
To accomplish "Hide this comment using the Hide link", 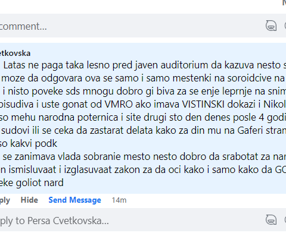I will tap(29, 200).
